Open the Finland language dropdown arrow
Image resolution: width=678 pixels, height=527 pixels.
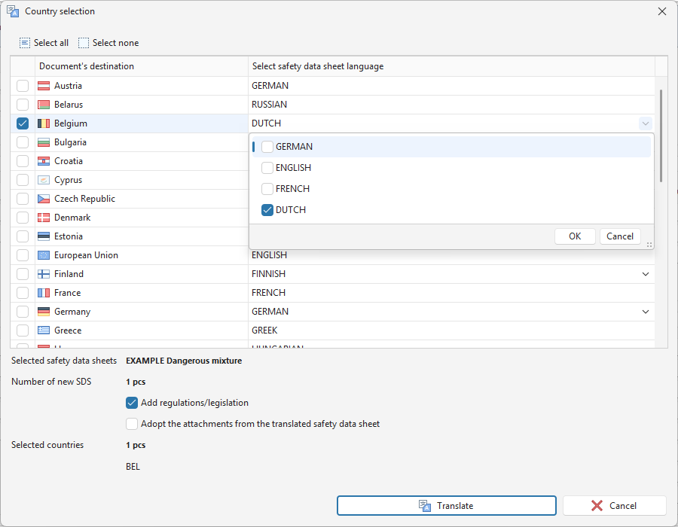click(645, 274)
